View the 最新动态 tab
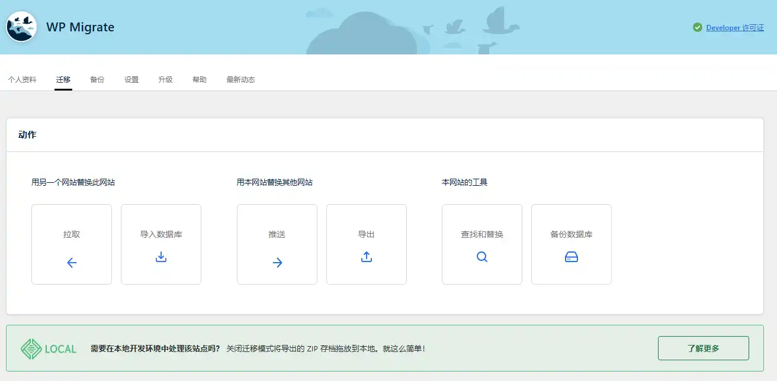Screen dimensions: 777x381 [240, 78]
